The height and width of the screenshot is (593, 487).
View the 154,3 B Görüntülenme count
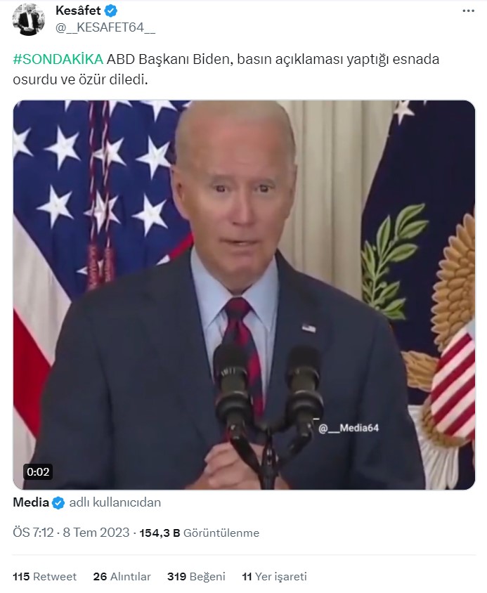coord(200,533)
